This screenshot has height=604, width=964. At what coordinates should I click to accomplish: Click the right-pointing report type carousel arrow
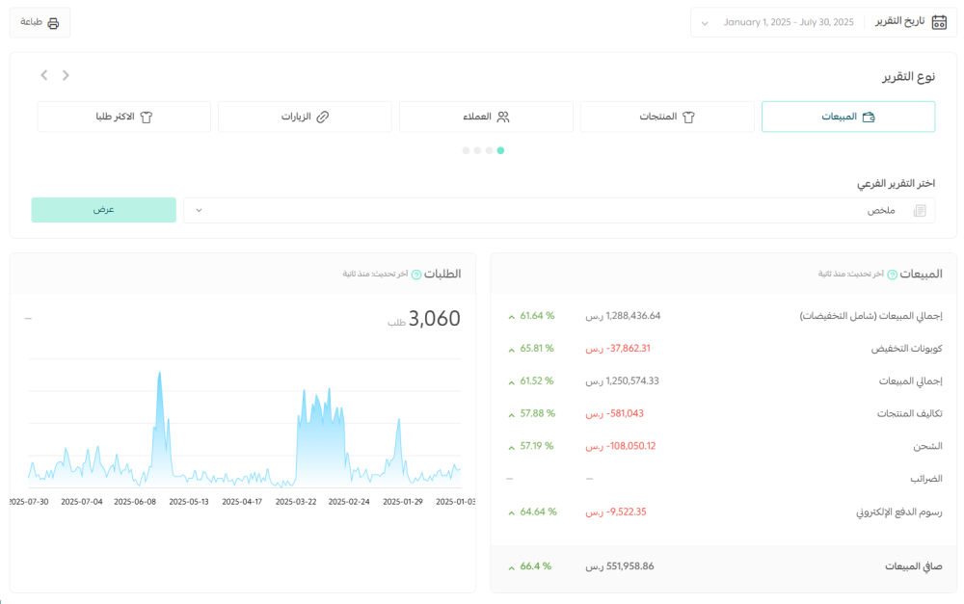66,75
